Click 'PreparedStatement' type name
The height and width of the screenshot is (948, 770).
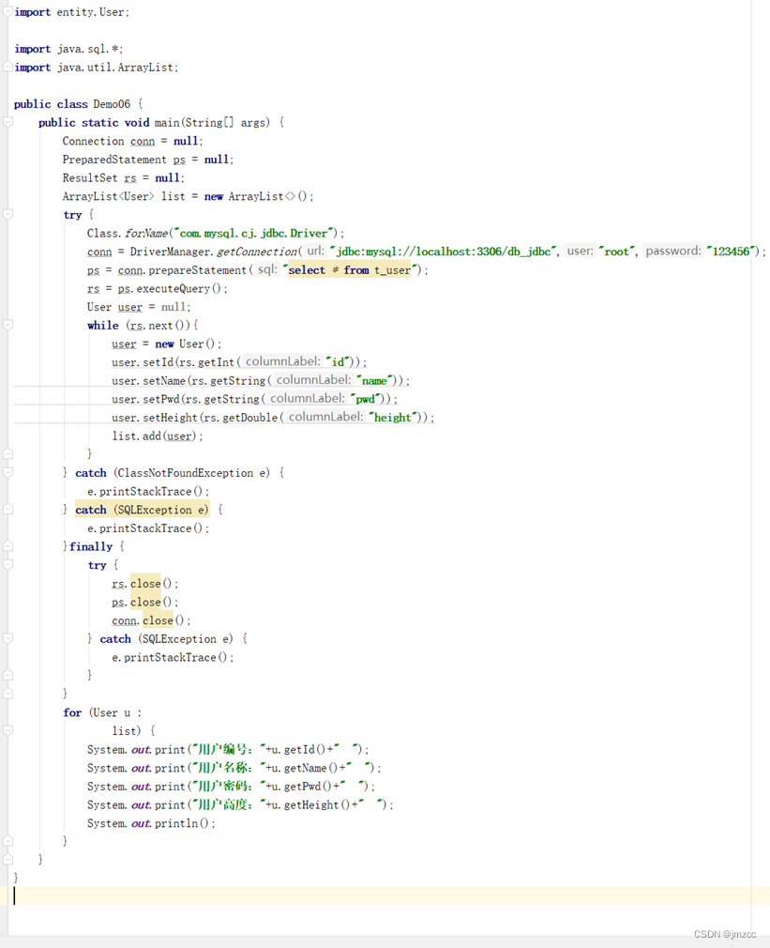[x=114, y=159]
